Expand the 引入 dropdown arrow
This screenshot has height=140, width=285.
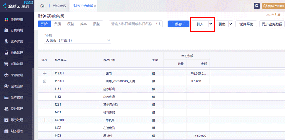(211, 24)
